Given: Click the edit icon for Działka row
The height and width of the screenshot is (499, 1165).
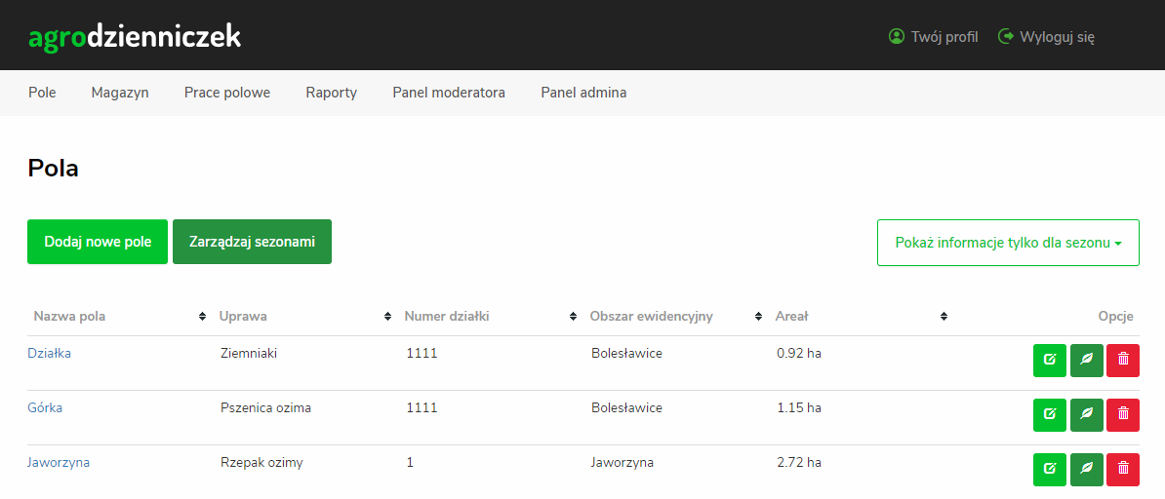Looking at the screenshot, I should 1050,360.
